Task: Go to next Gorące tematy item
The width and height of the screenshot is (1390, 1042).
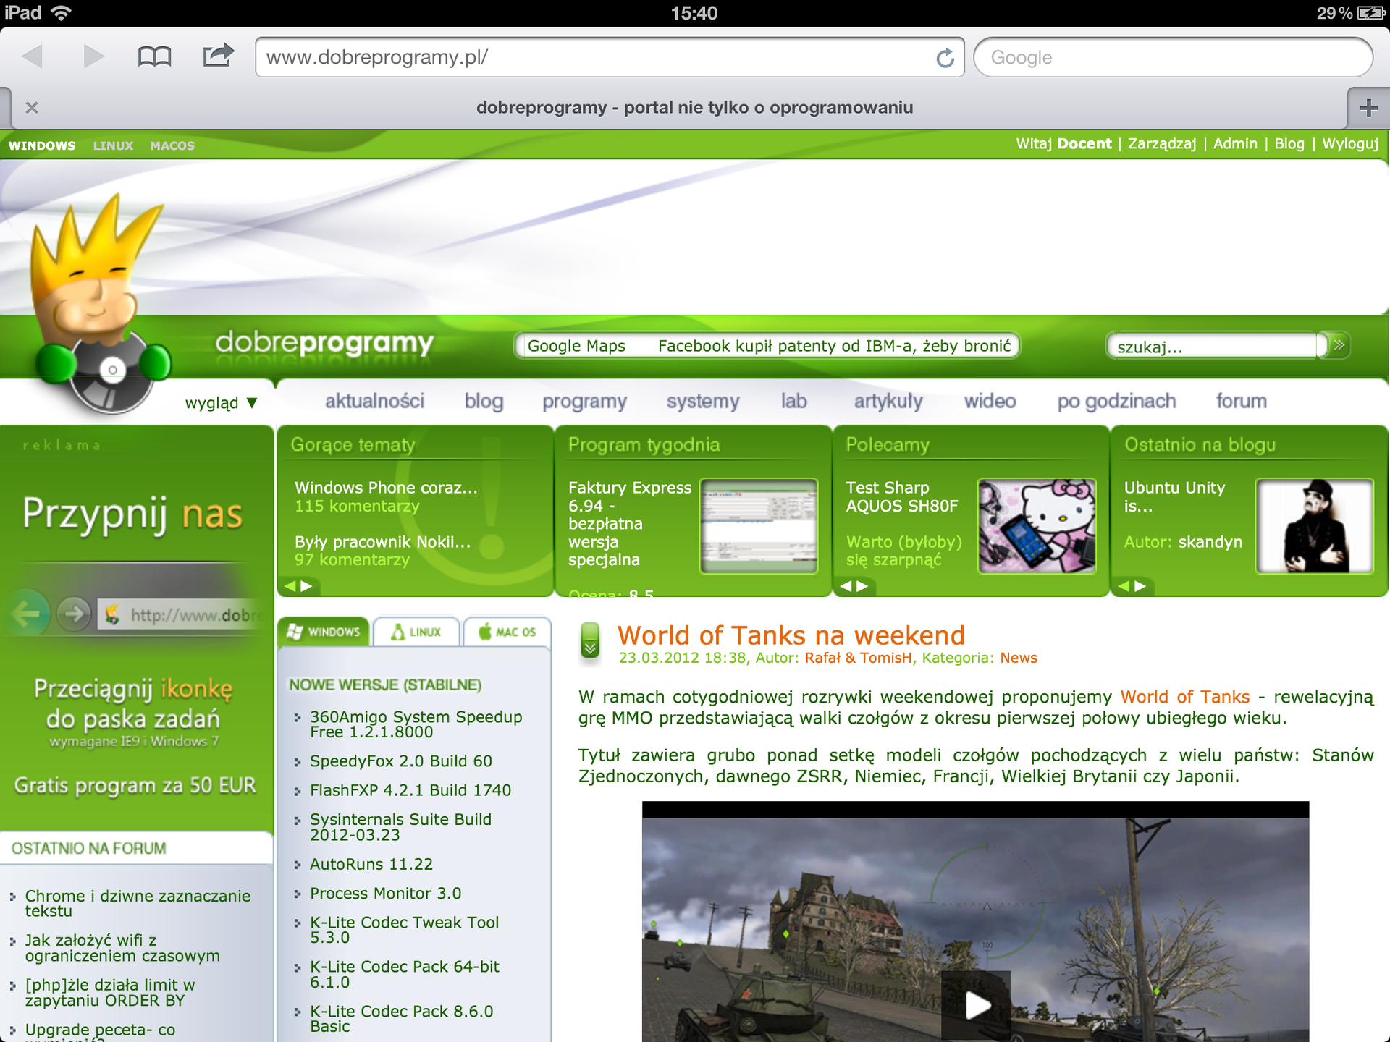Action: pyautogui.click(x=306, y=586)
